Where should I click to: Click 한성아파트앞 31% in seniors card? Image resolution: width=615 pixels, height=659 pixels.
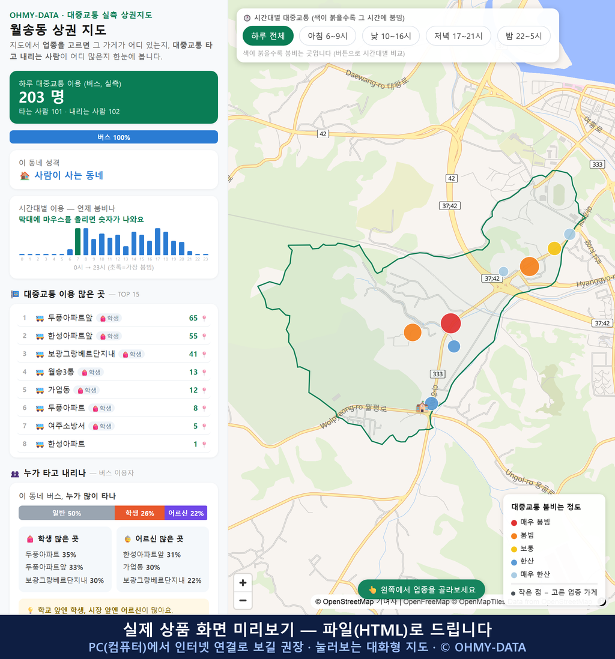152,555
